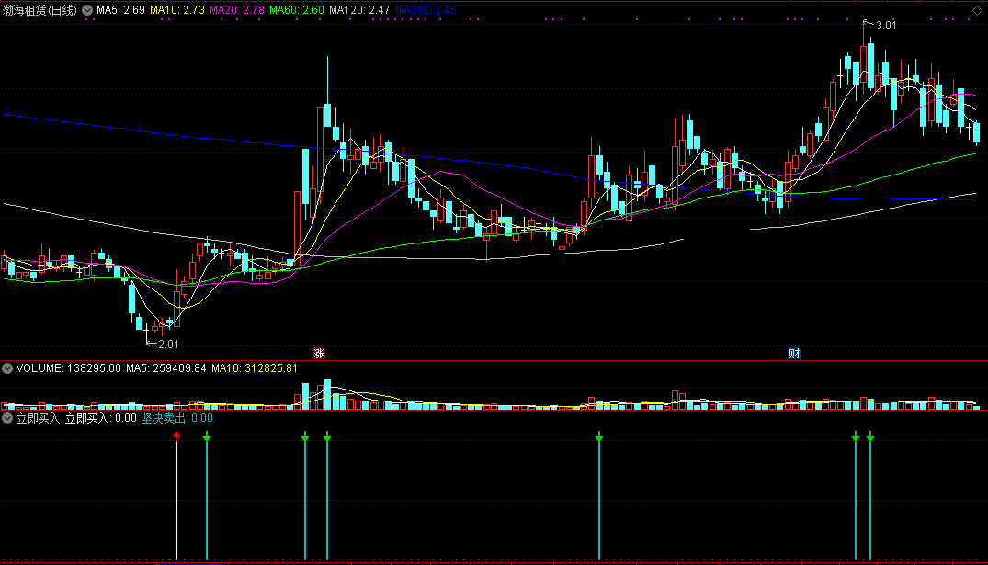Click the 立即买入 indicator name

(x=38, y=418)
